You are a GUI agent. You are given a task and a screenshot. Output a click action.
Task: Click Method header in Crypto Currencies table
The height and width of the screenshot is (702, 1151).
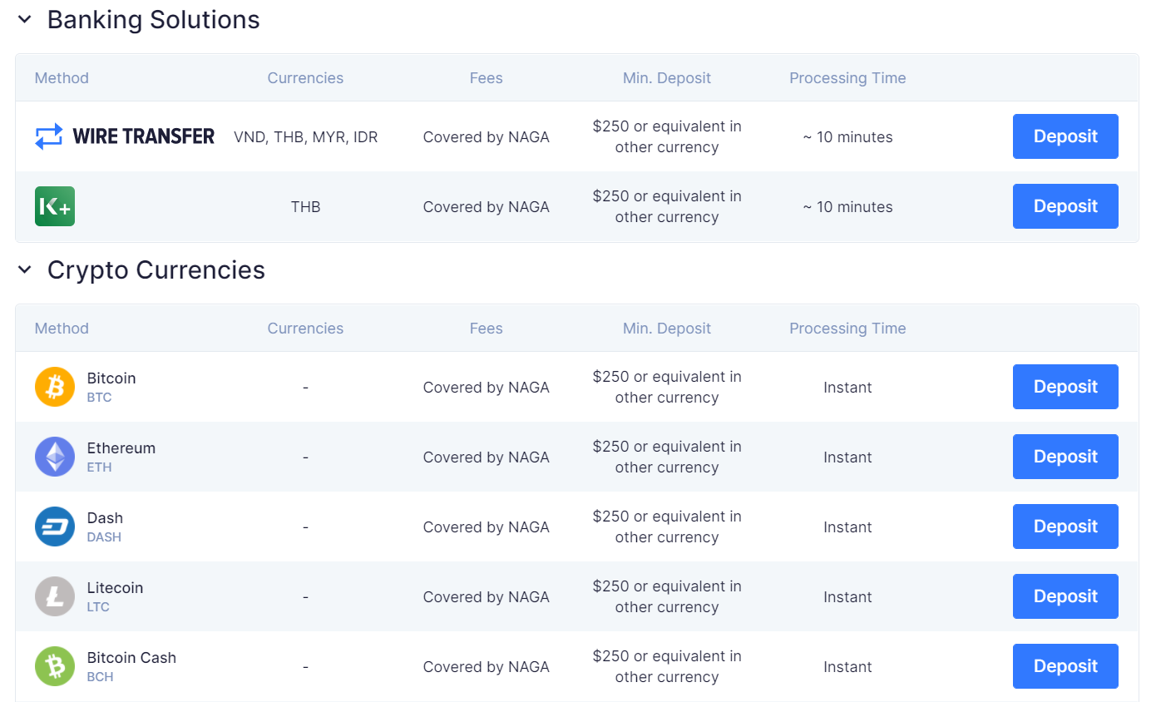[x=62, y=329]
